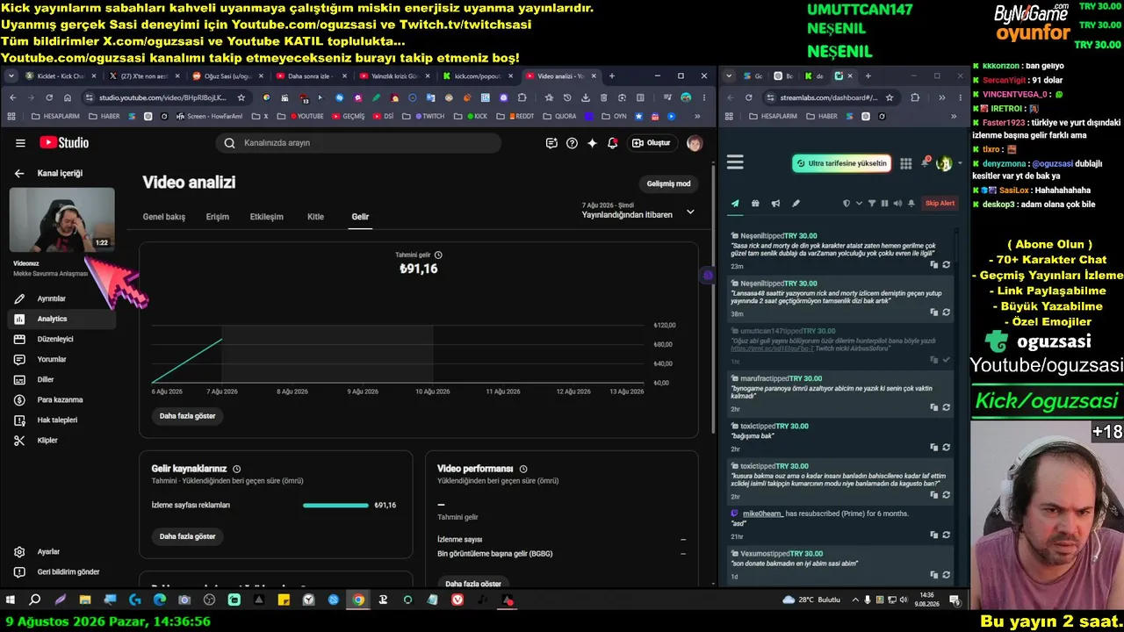Replay the first Neşenil tip alert
Viewport: 1124px width, 632px height.
pos(946,264)
